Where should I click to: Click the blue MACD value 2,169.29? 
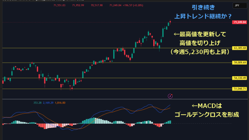point(48,103)
